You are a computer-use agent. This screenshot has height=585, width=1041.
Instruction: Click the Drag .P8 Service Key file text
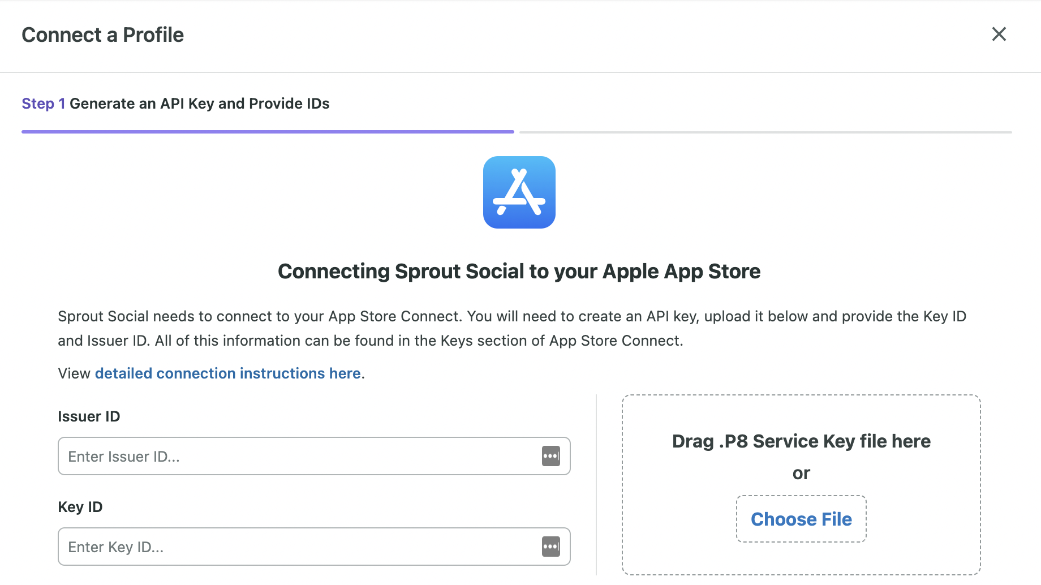801,441
